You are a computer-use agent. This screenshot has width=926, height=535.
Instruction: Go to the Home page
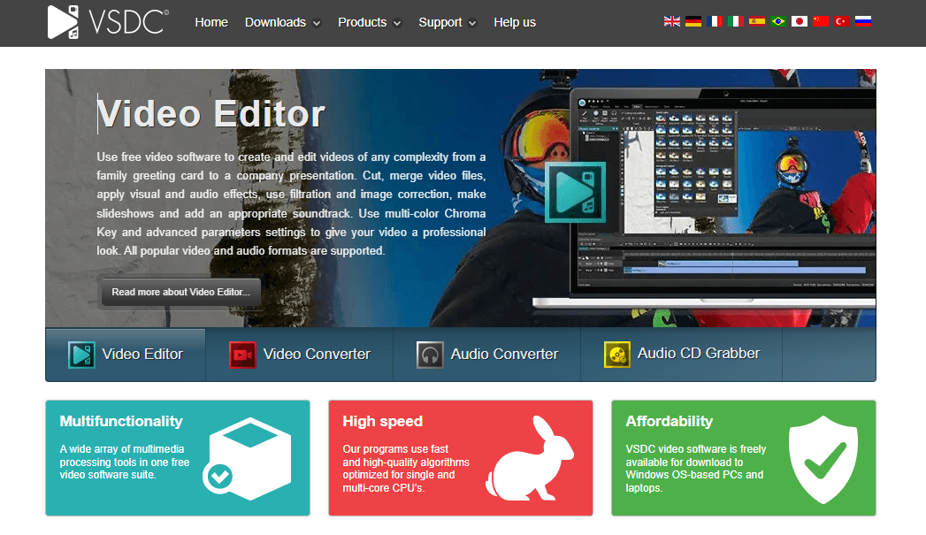point(211,22)
